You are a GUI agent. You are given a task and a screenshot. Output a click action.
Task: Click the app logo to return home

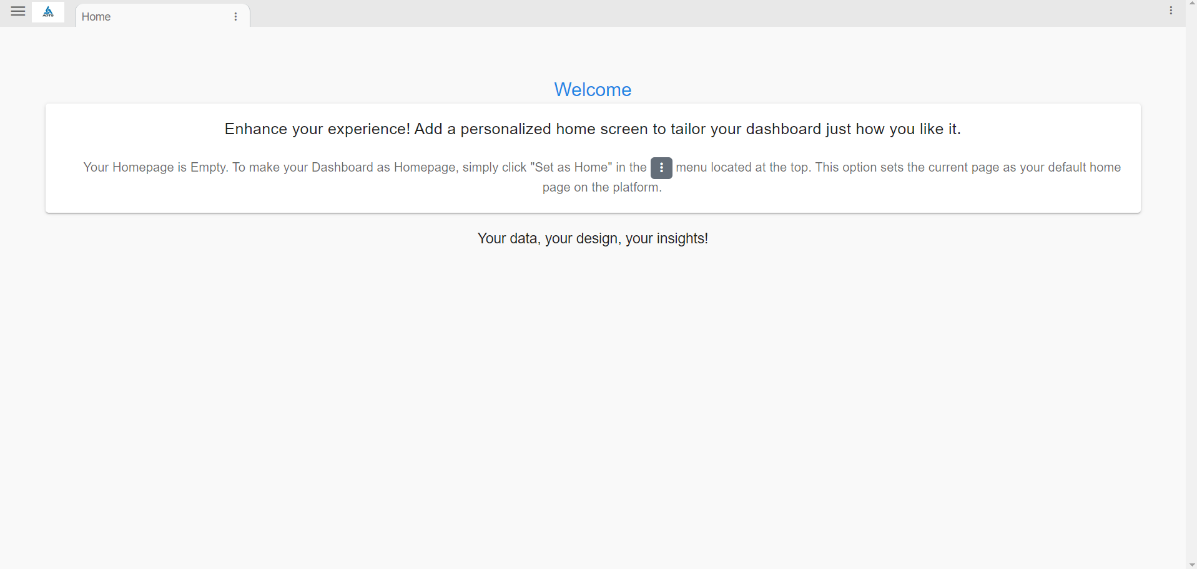[48, 11]
